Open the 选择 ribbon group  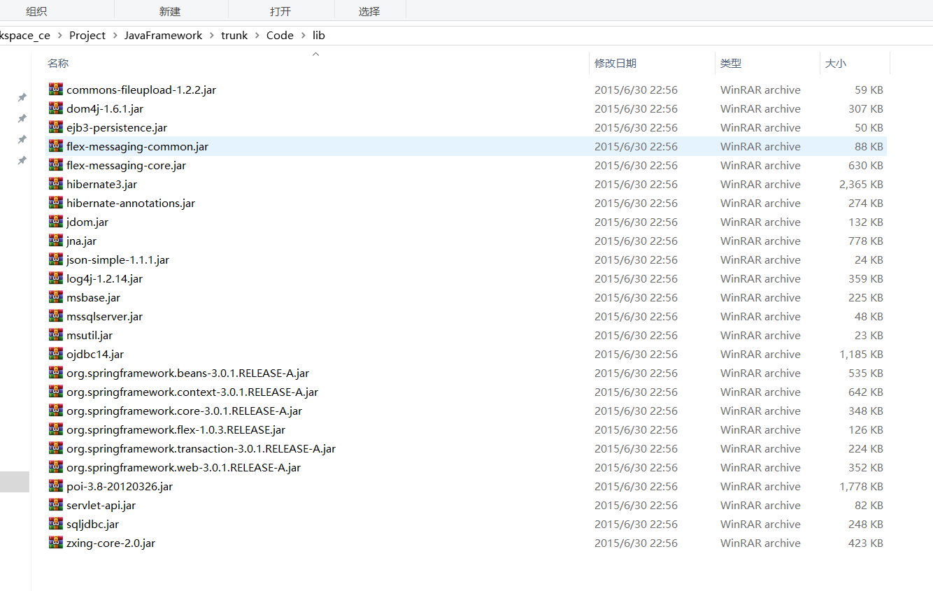[x=369, y=11]
